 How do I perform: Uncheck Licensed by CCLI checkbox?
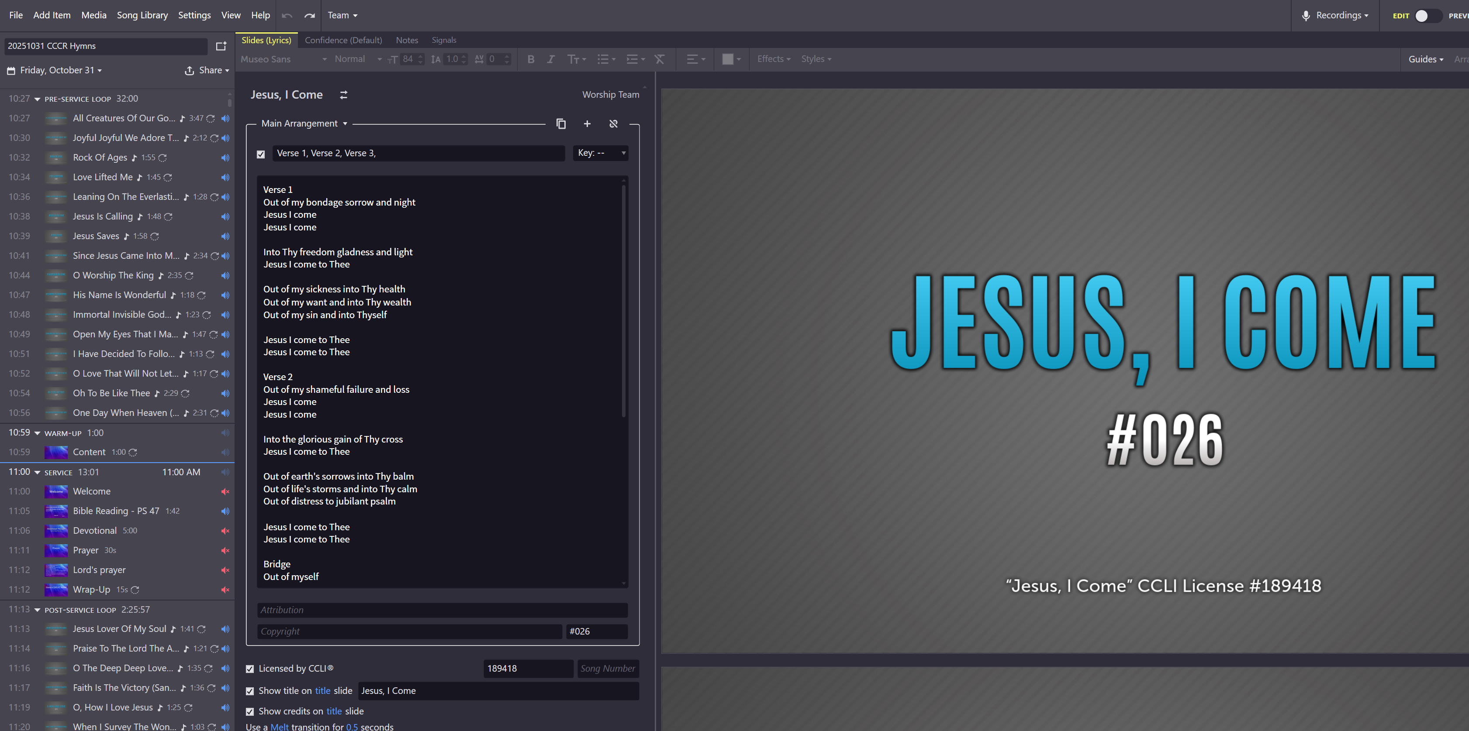coord(250,669)
